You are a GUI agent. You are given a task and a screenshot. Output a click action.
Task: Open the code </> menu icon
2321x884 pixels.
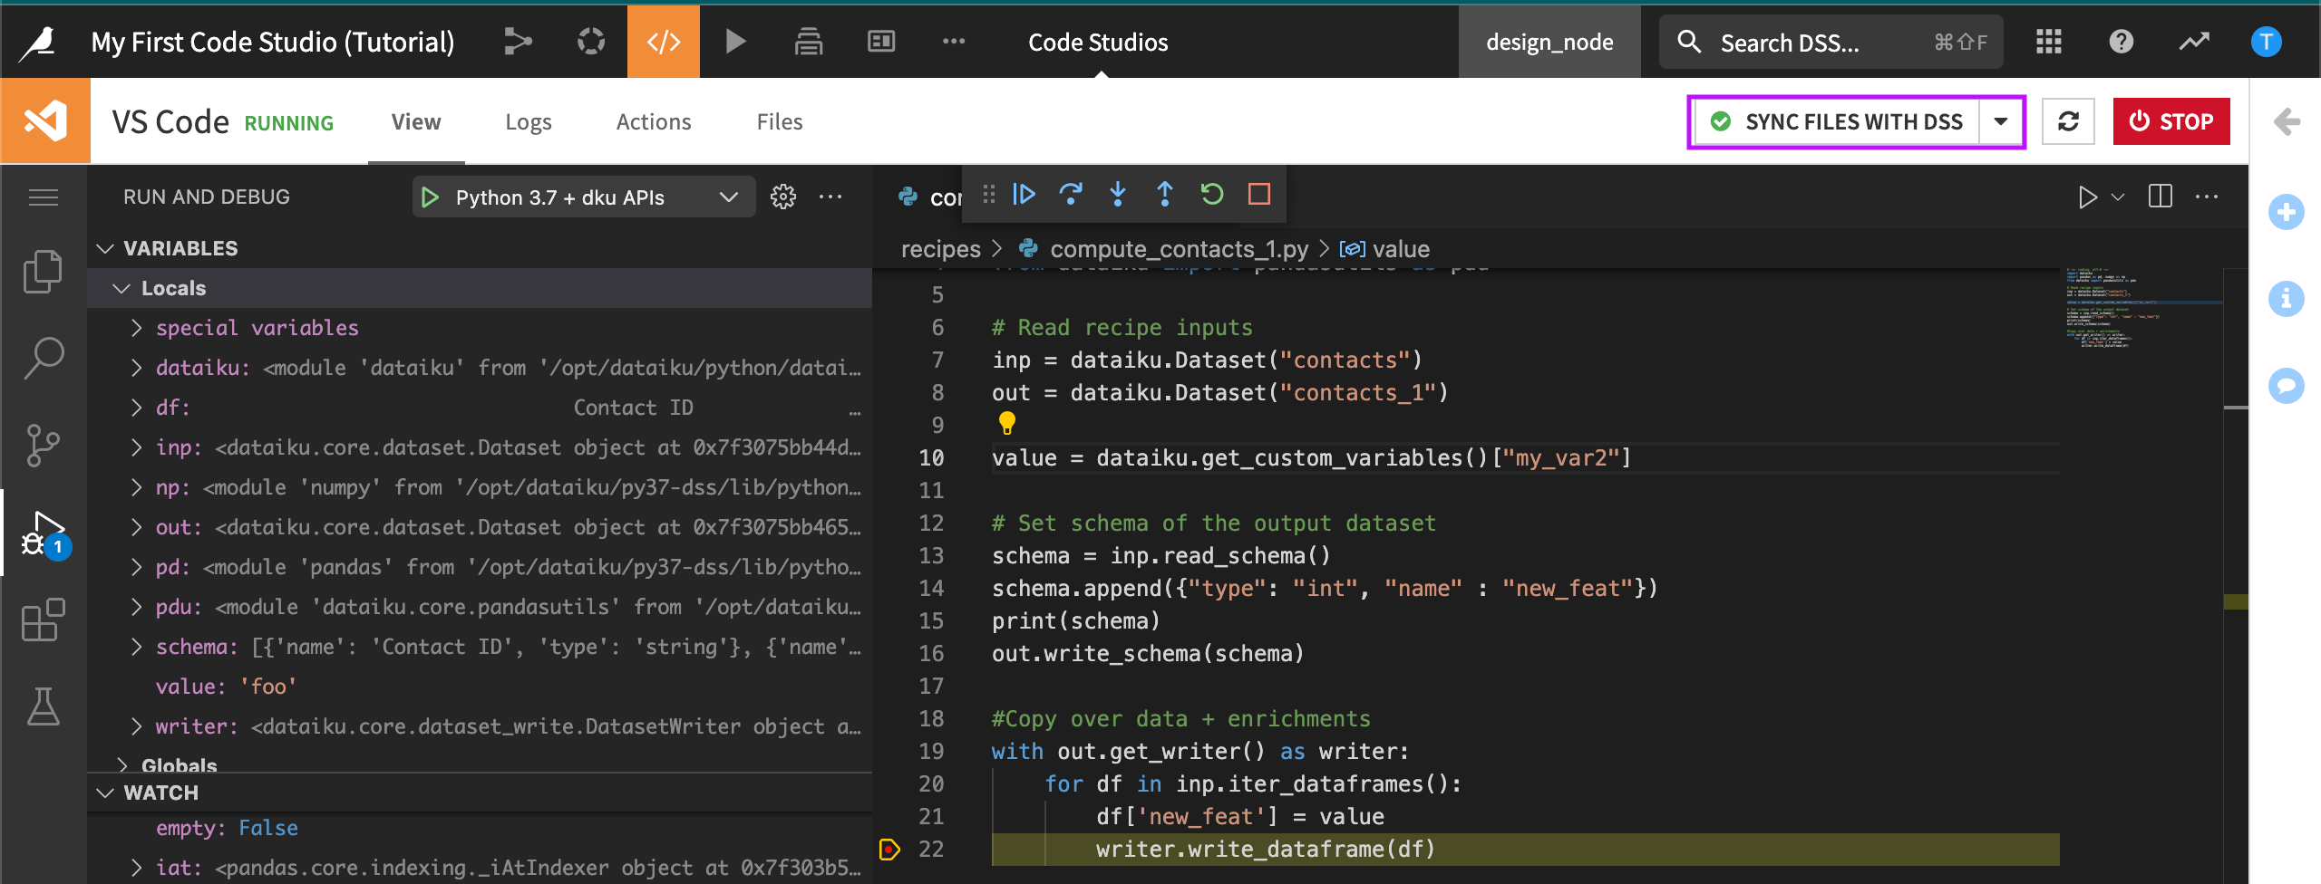(x=664, y=42)
